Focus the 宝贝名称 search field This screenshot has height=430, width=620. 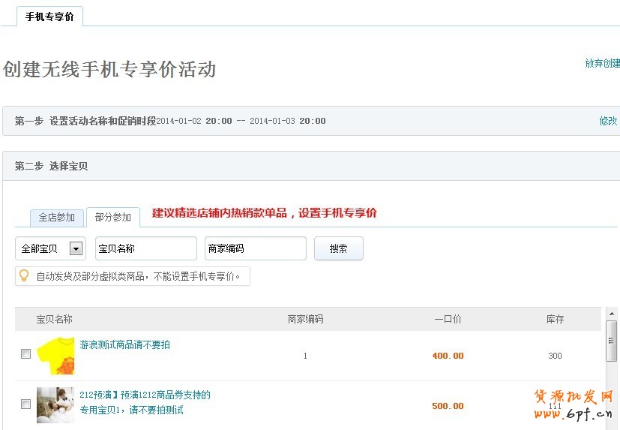tap(145, 248)
